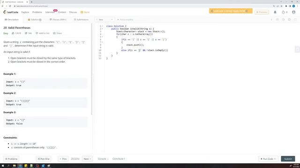Click the Run Code button

pyautogui.click(x=268, y=159)
